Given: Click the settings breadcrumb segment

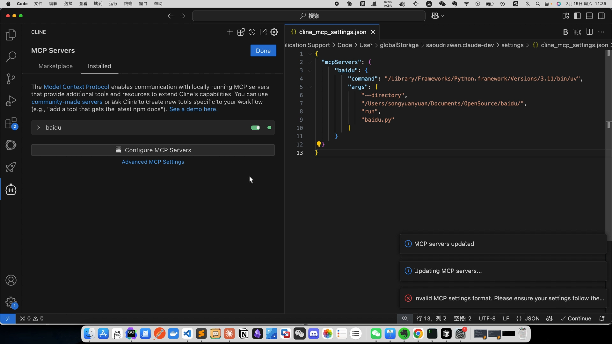Looking at the screenshot, I should click(x=512, y=45).
